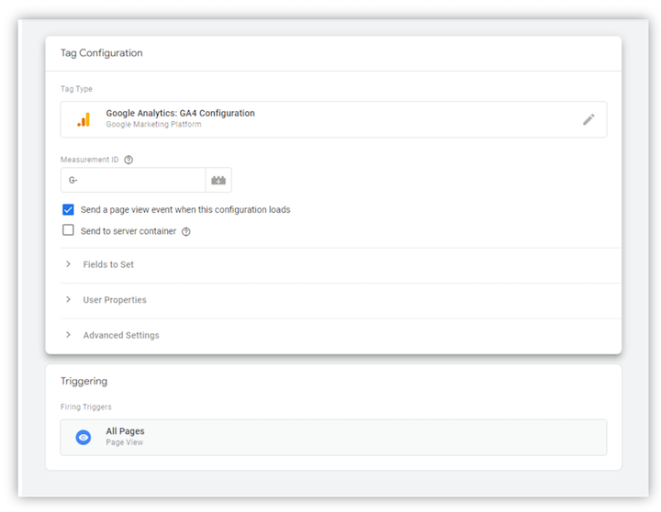Click the Tag Configuration heading
The width and height of the screenshot is (661, 512).
[x=102, y=53]
